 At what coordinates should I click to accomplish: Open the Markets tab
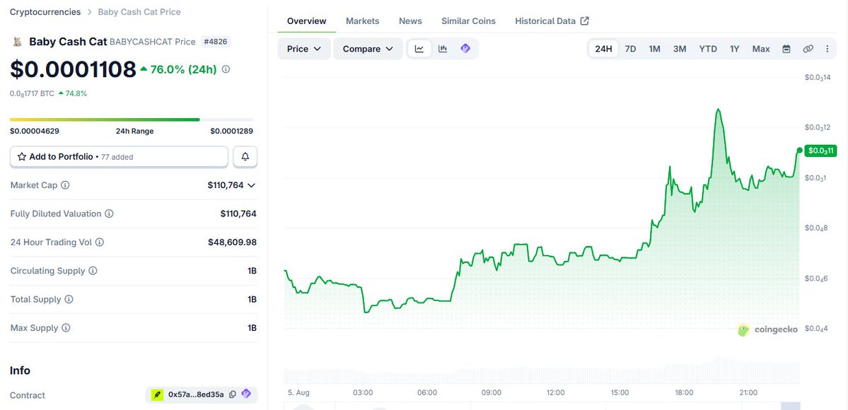point(362,21)
